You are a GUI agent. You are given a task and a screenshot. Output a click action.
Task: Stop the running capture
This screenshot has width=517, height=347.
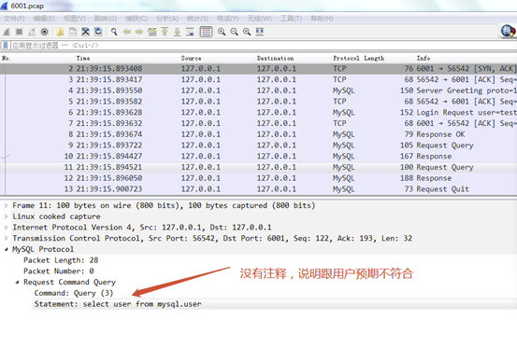19,32
